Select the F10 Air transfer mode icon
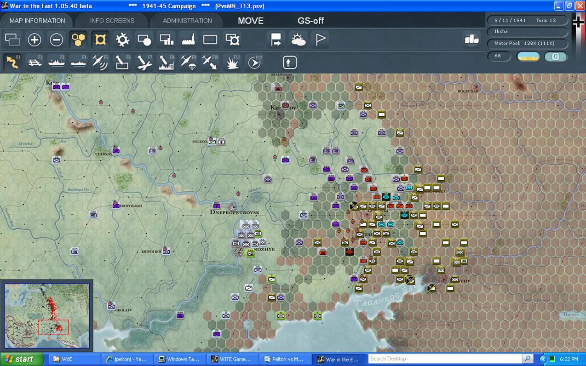The height and width of the screenshot is (366, 586). 210,62
